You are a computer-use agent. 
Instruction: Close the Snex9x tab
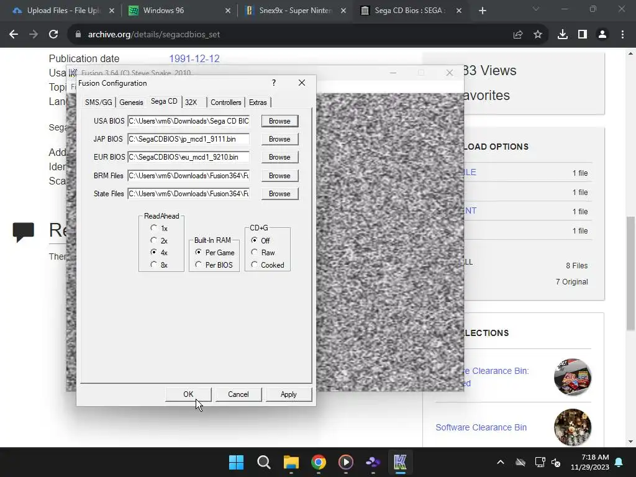(343, 11)
